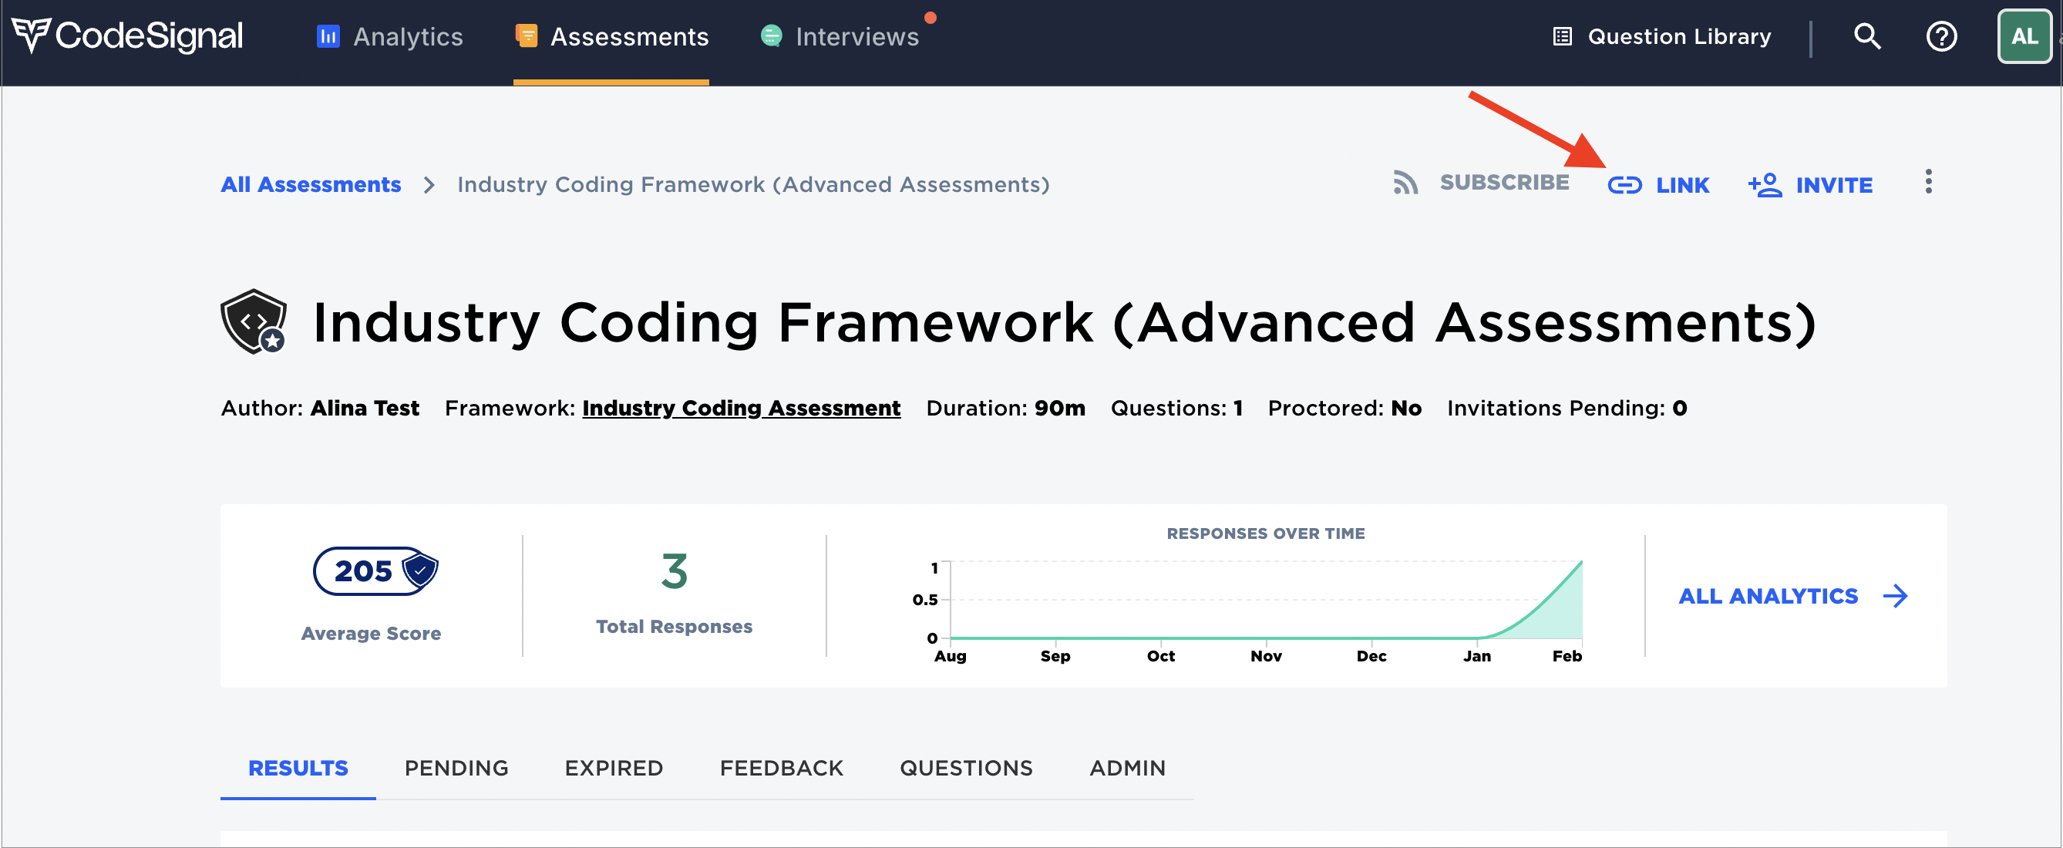Open the help question mark icon

(1941, 36)
